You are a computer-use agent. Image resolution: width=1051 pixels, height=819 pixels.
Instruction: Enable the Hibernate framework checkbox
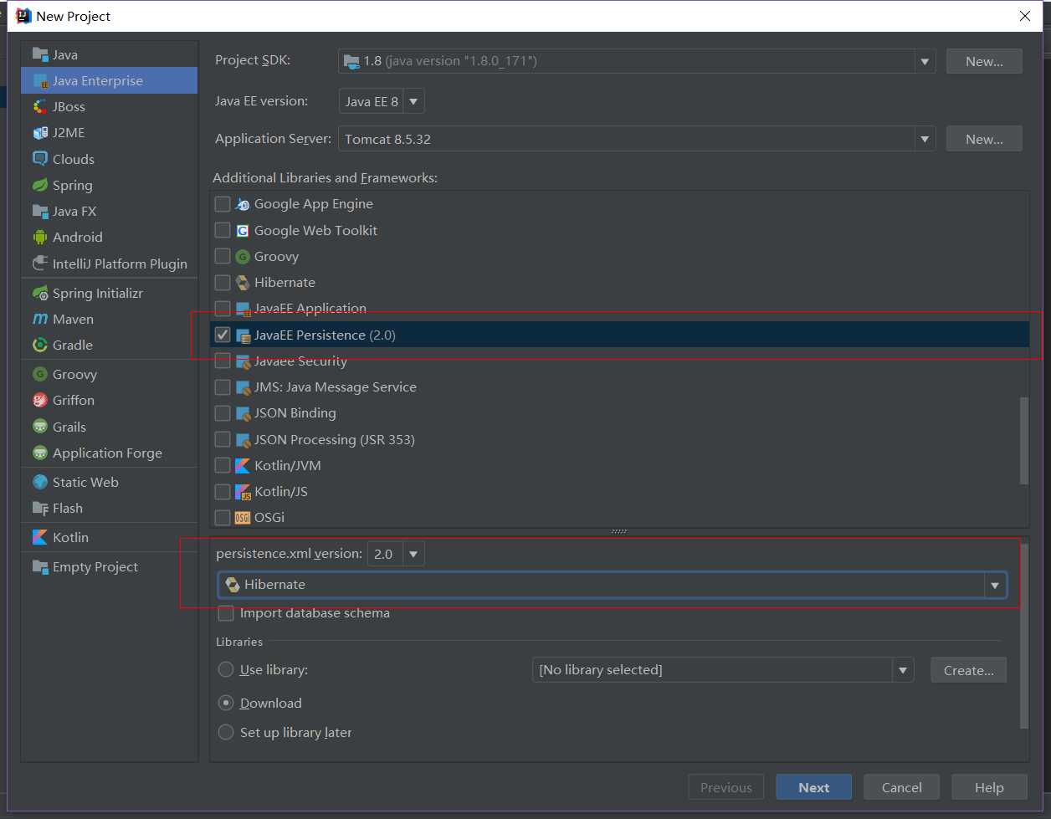pos(223,283)
